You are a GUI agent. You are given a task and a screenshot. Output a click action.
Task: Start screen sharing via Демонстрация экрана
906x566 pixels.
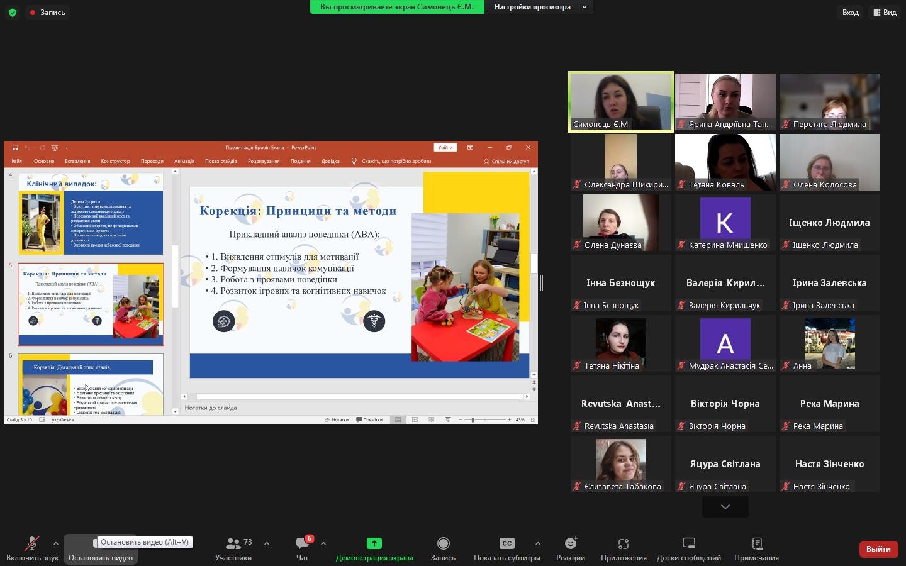[374, 549]
